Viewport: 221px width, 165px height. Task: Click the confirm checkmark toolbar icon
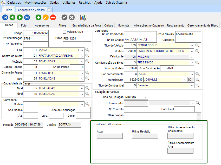coord(64,17)
